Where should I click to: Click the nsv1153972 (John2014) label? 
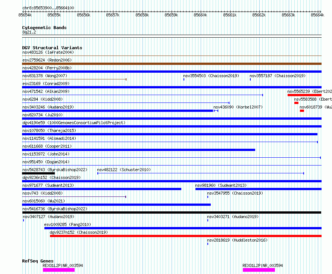click(46, 154)
